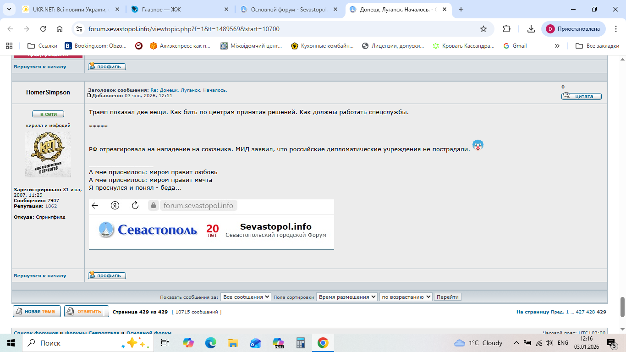This screenshot has height=352, width=626.
Task: Open the Chrome three-dot menu
Action: (615, 29)
